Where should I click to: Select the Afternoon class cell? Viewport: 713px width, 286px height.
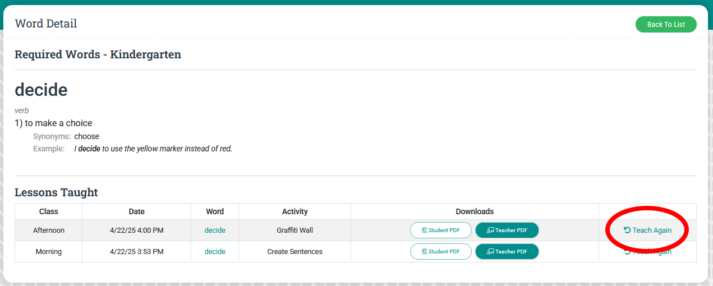(49, 230)
